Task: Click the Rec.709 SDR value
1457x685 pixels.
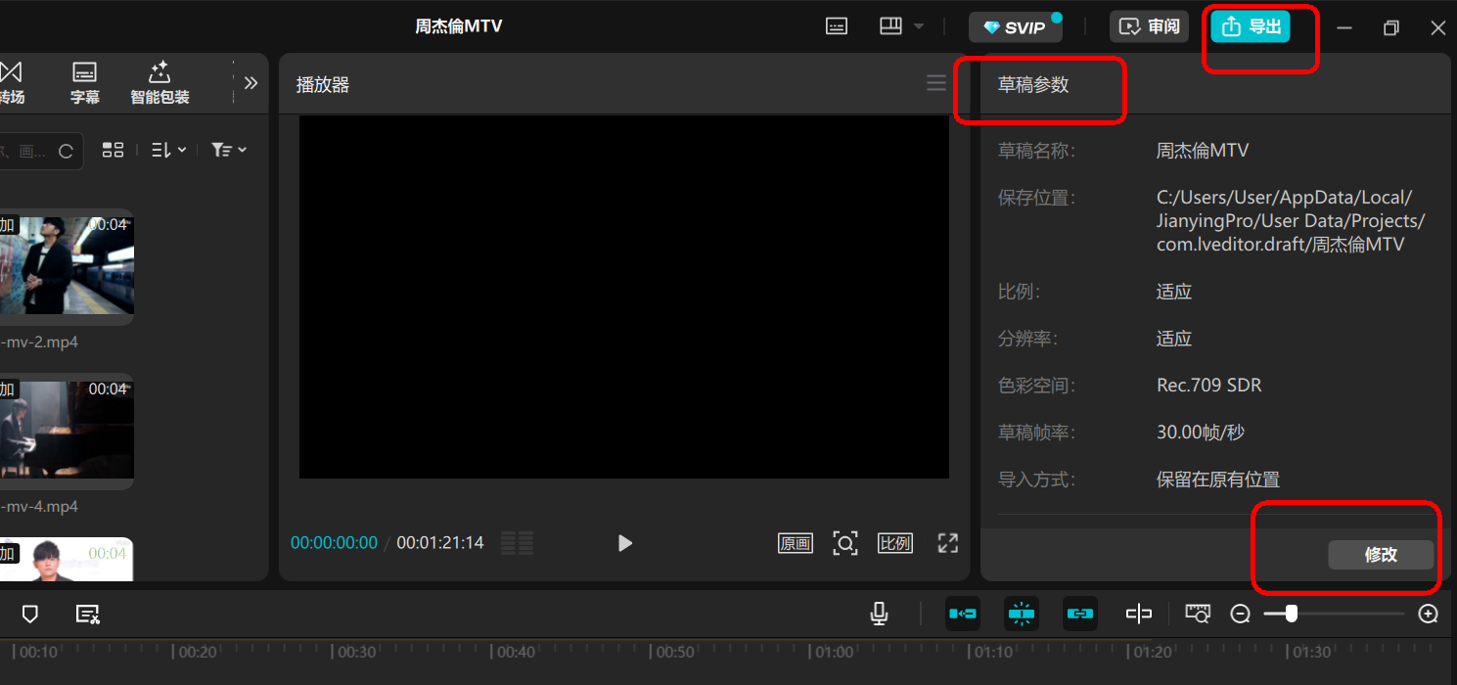Action: click(1209, 386)
